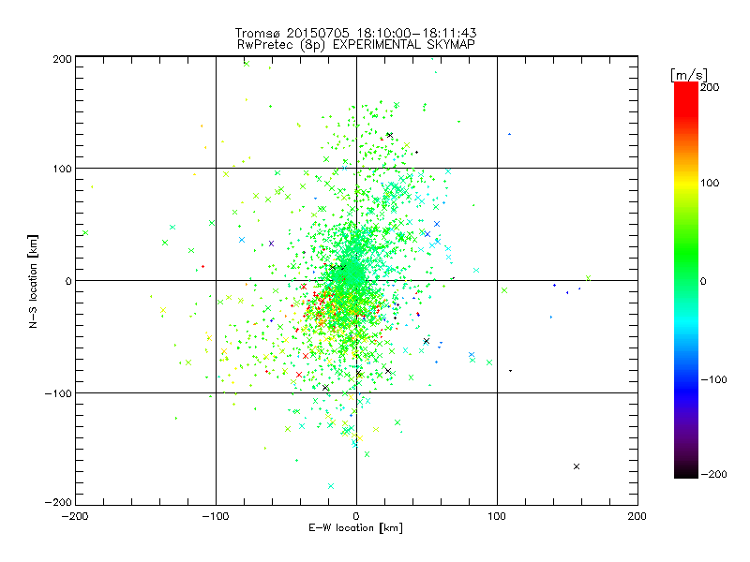Viewport: 750px width, 562px height.
Task: Click the '100' tick label on the N-S axis
Action: [62, 169]
